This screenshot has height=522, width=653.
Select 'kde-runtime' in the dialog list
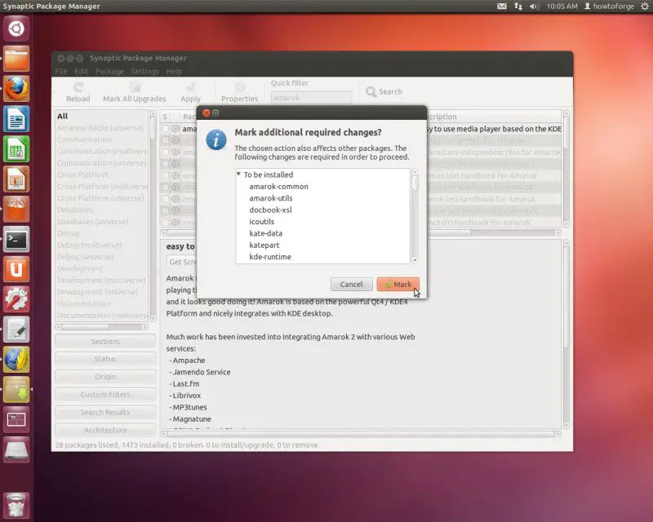point(270,257)
